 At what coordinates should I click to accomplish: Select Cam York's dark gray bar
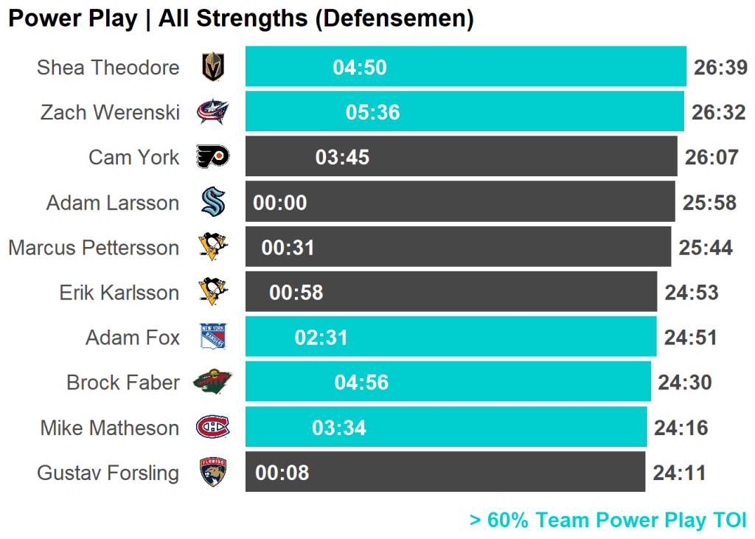point(516,157)
